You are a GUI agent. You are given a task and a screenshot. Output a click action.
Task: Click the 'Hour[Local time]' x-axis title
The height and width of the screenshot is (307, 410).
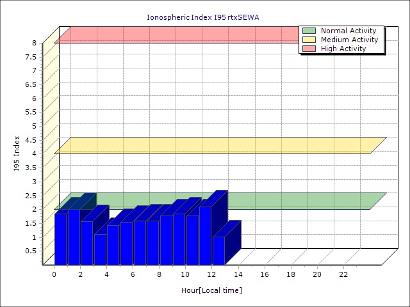click(x=211, y=290)
